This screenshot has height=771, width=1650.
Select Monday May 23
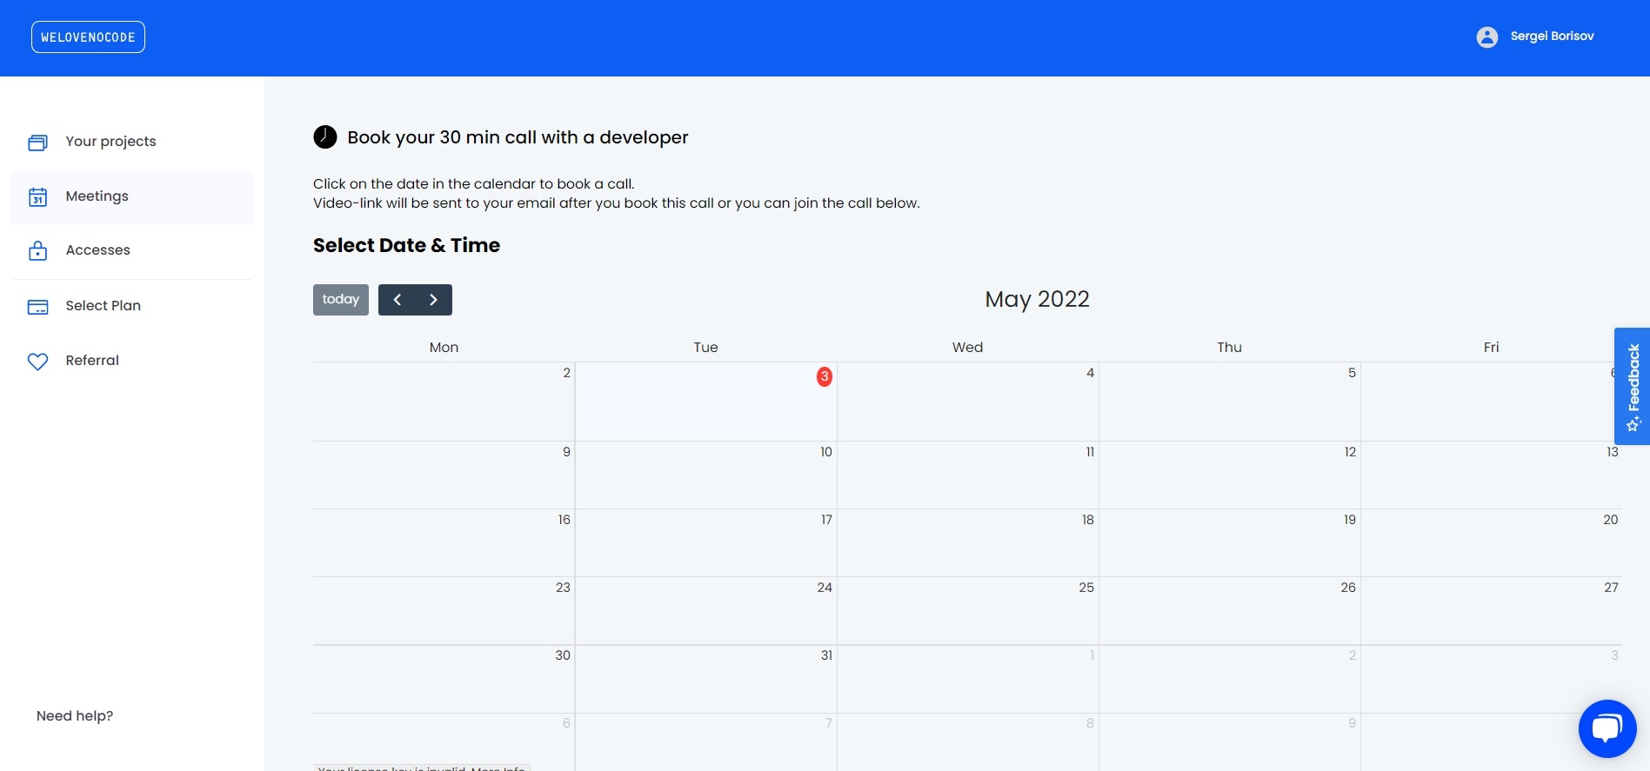pyautogui.click(x=444, y=611)
